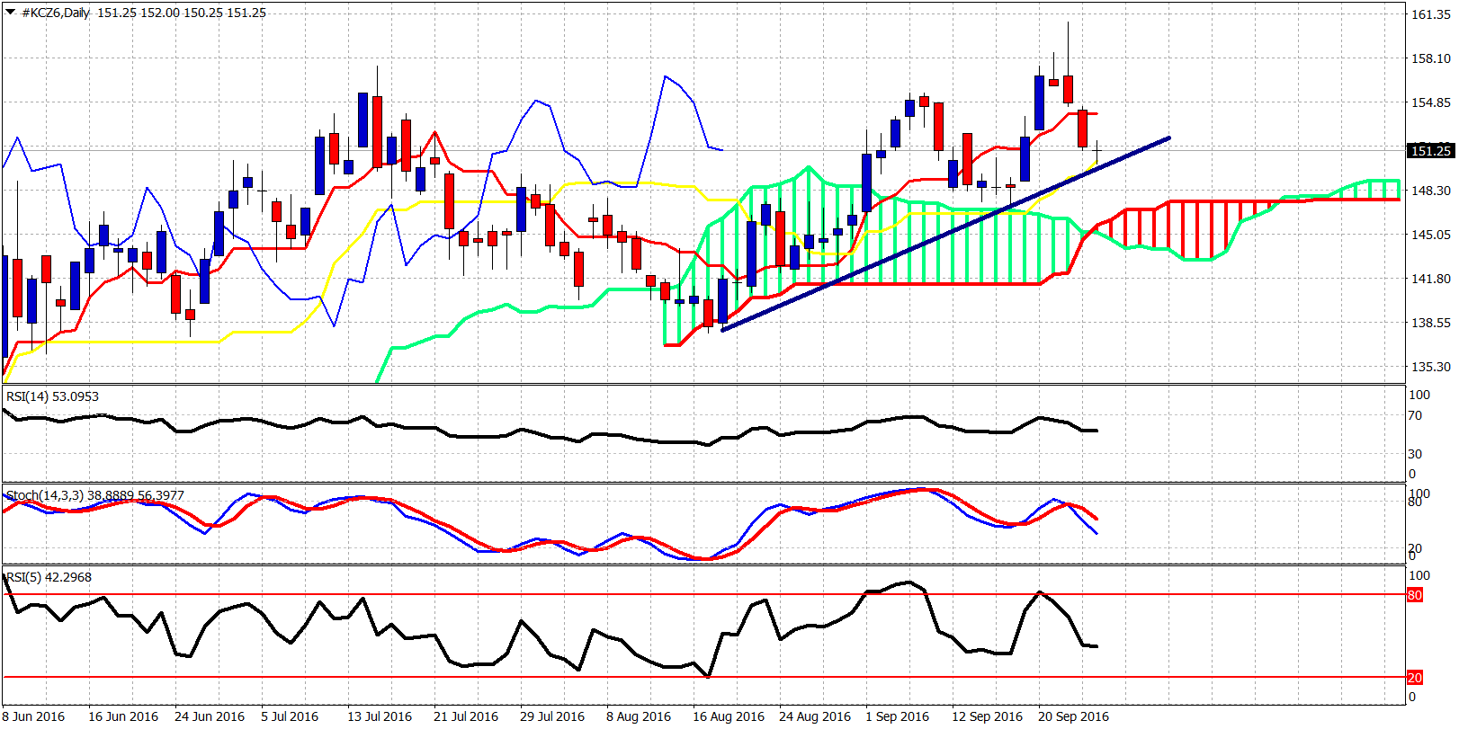Select the highlighted current price label 151.25
Screen dimensions: 1459x729
tap(1430, 151)
